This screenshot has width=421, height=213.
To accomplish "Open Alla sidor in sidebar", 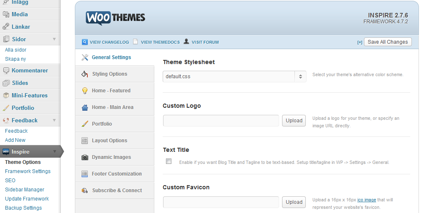I will pos(15,50).
